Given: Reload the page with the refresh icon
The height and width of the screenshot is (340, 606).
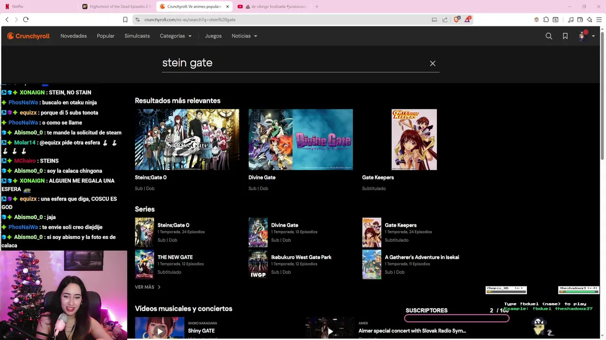Looking at the screenshot, I should pos(26,19).
